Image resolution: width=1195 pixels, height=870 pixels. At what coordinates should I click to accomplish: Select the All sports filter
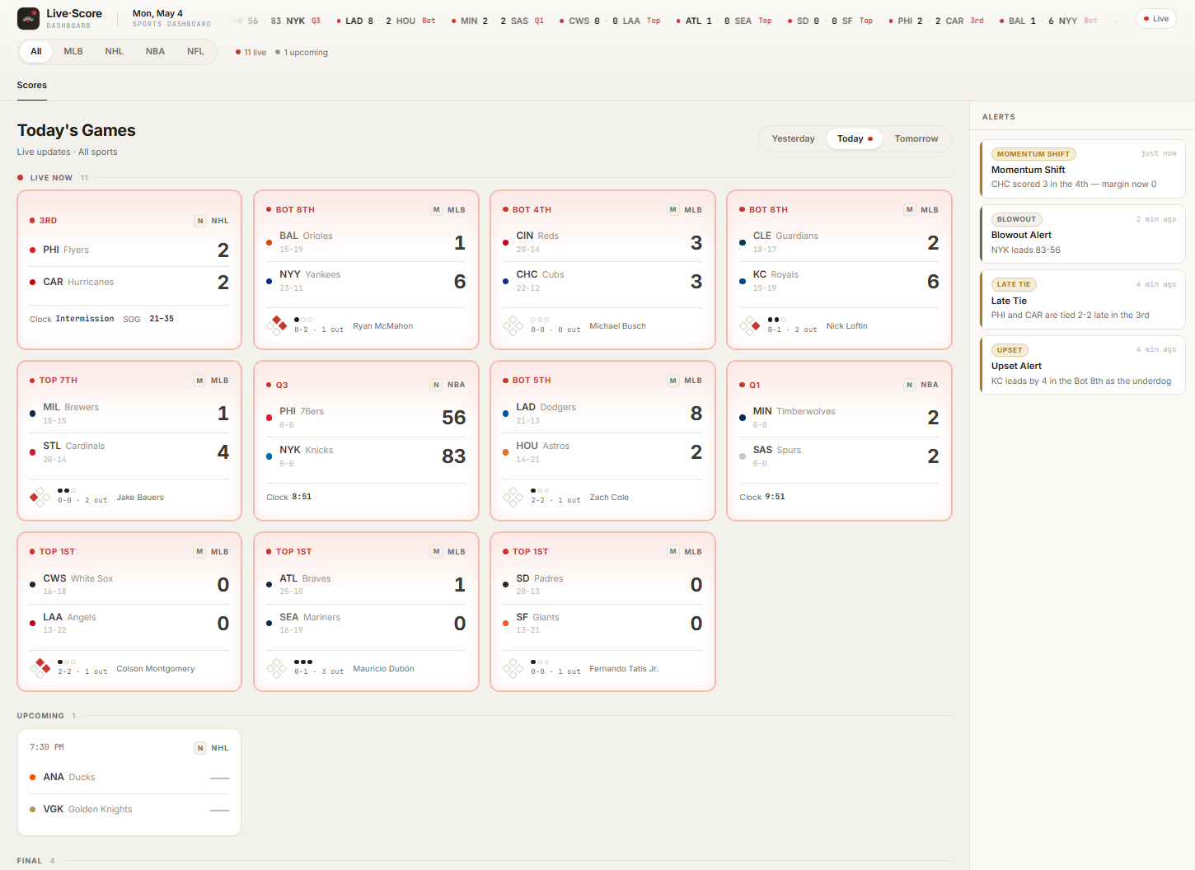pos(36,52)
